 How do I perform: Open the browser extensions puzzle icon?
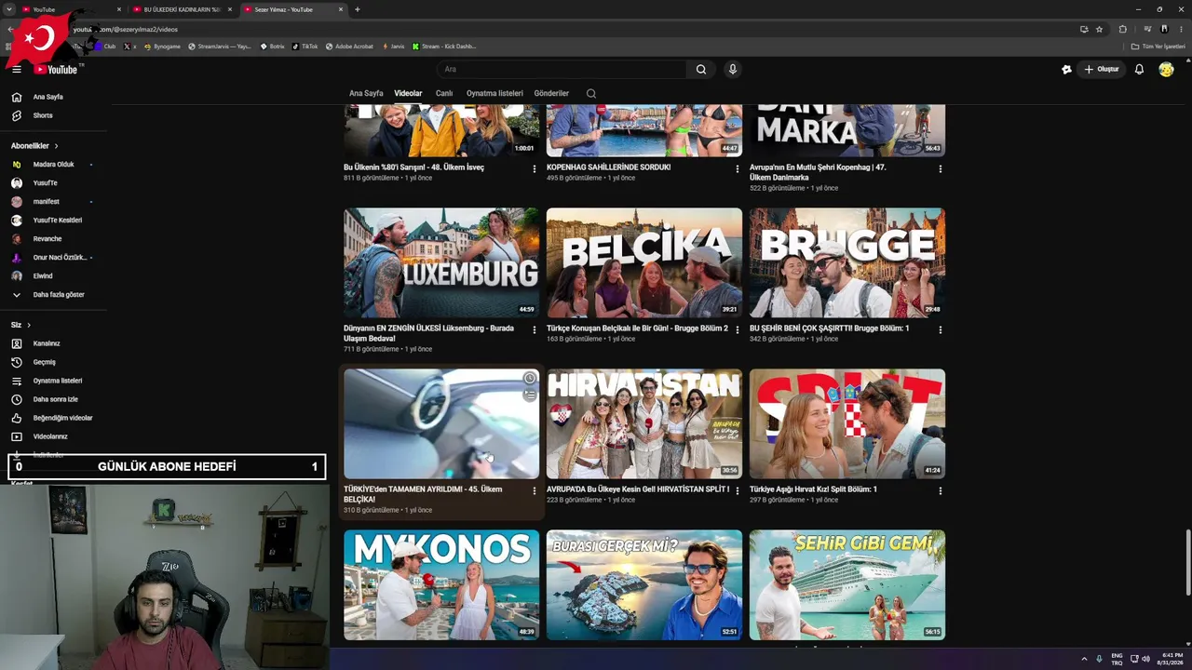click(1122, 29)
